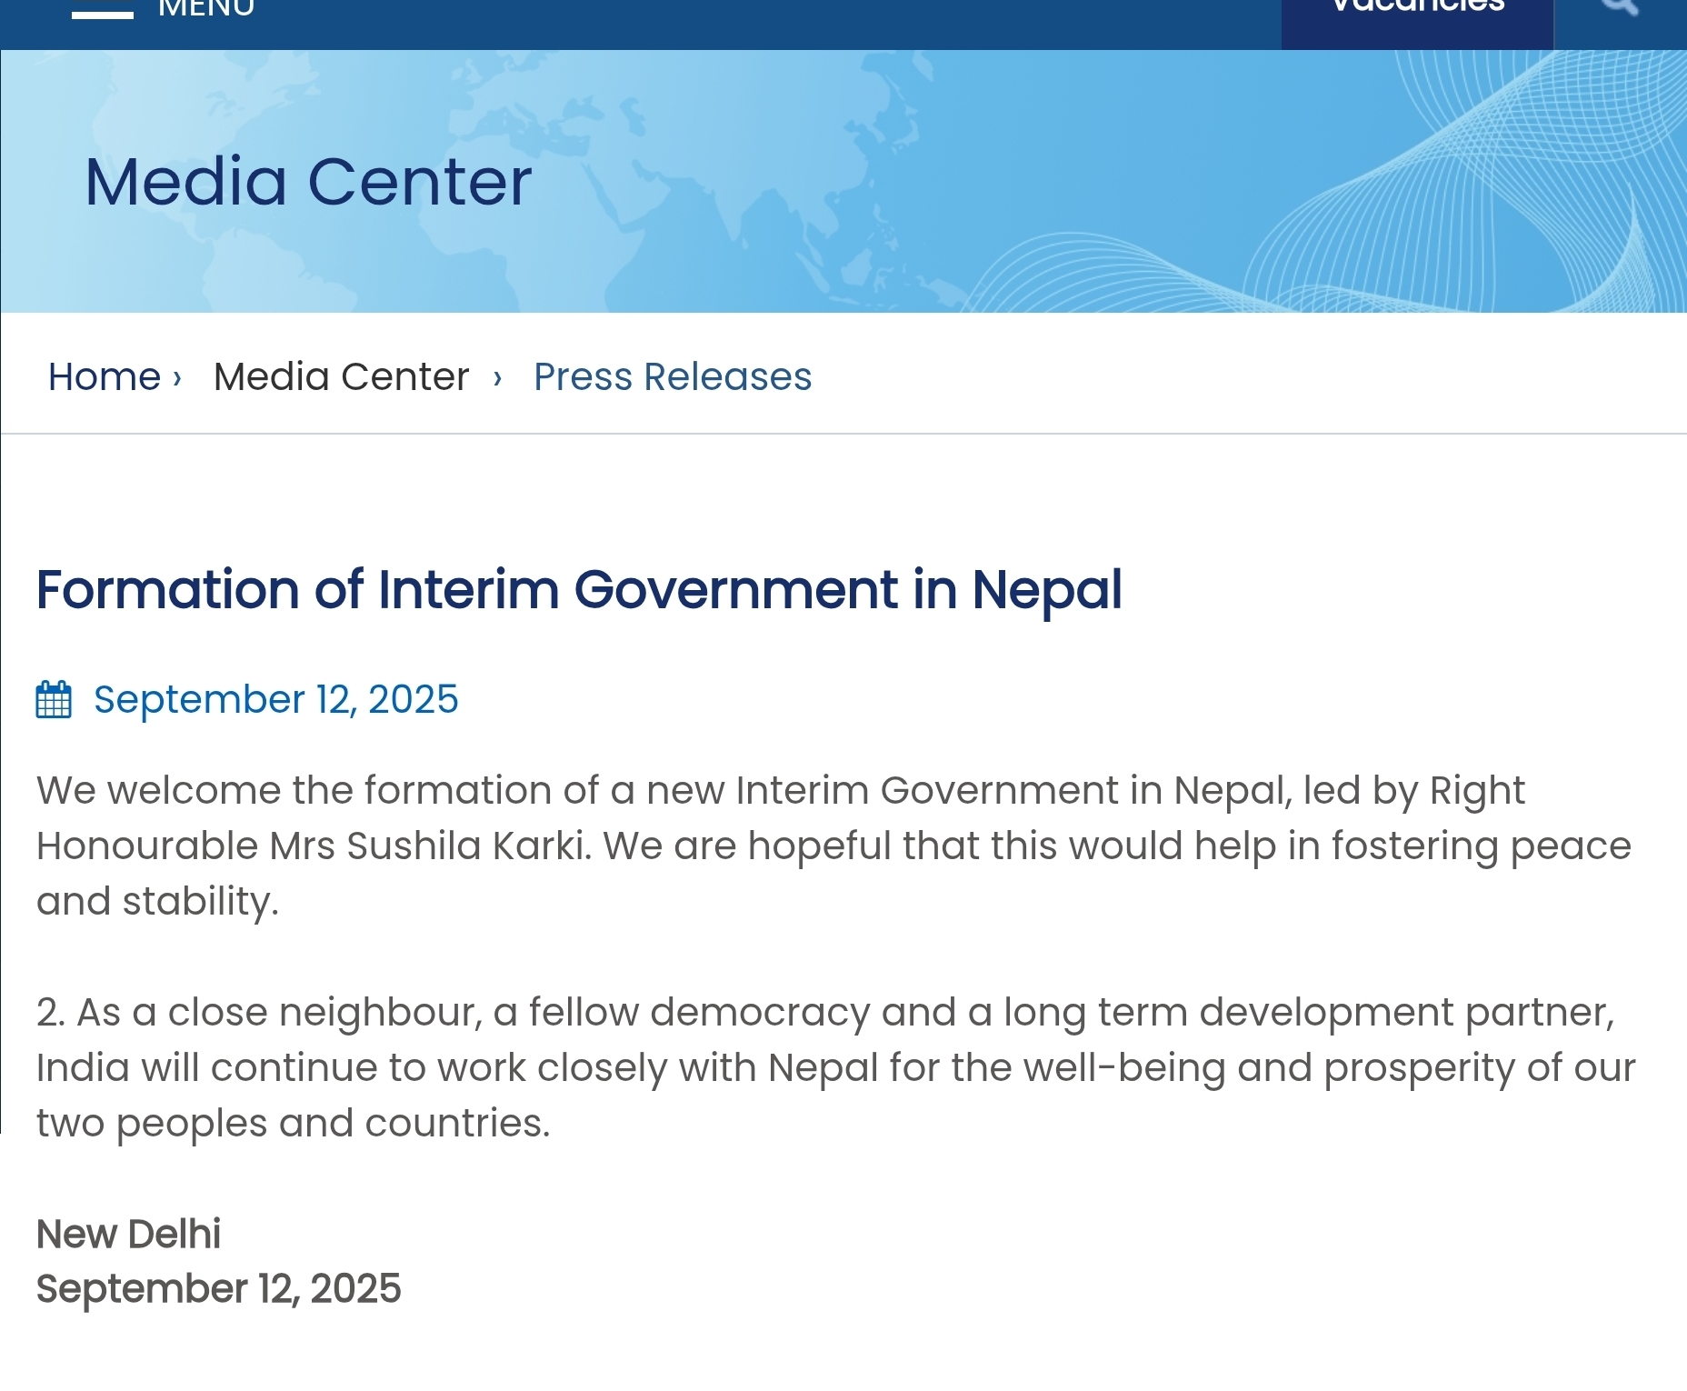Click the MENU label in header
1687x1391 pixels.
206,9
